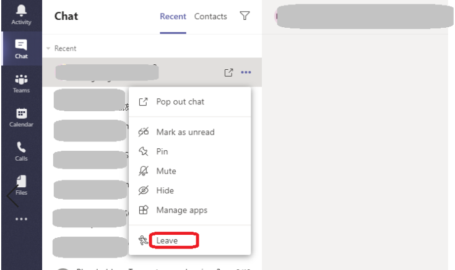This screenshot has height=270, width=455.
Task: Select the Chat icon in sidebar
Action: (x=21, y=49)
